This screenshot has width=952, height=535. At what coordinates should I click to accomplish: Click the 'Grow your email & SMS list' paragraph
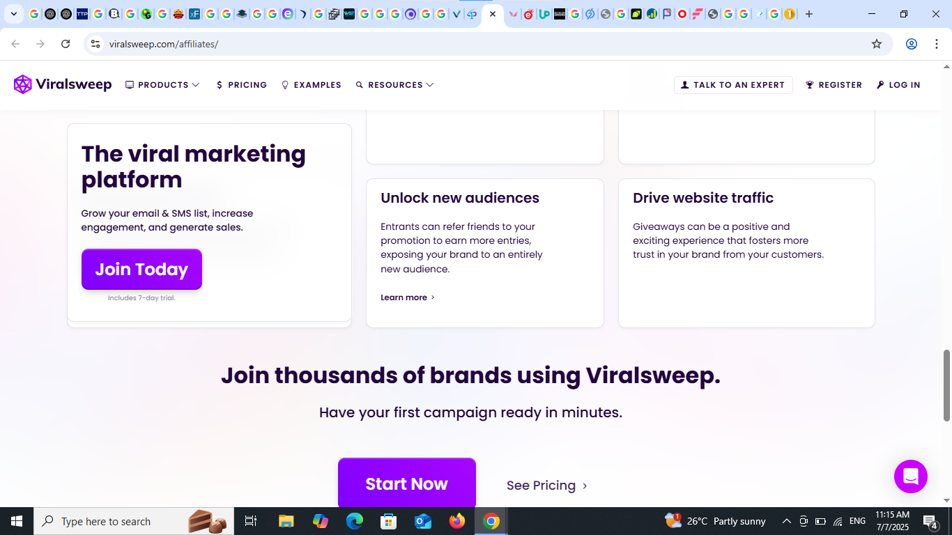[167, 220]
